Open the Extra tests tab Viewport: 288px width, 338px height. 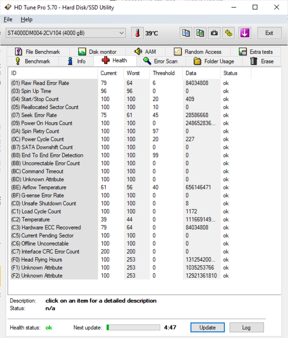[x=256, y=52]
